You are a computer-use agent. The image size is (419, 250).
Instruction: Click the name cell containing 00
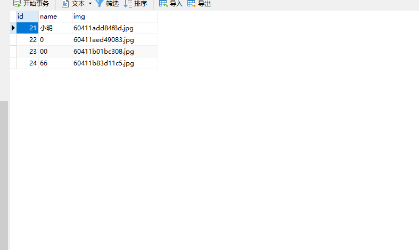click(55, 52)
